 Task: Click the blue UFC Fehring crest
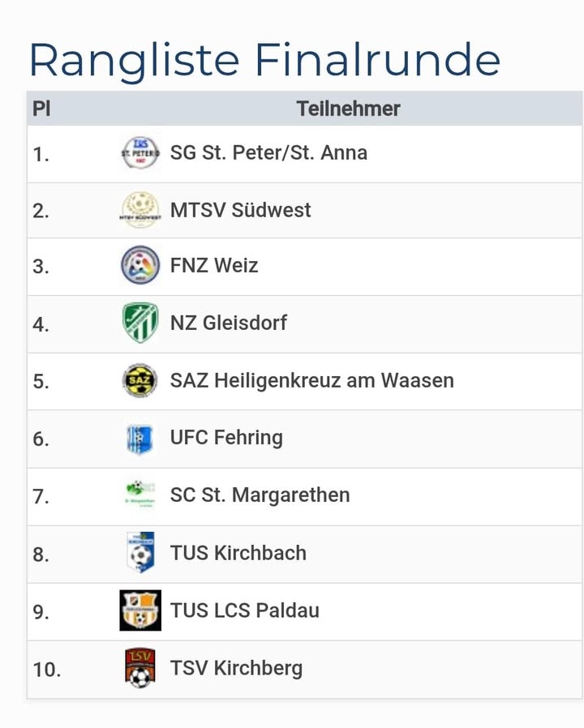[140, 438]
